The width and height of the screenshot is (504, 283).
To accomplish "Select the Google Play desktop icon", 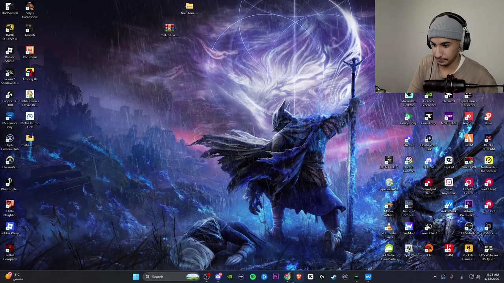I will (x=409, y=119).
